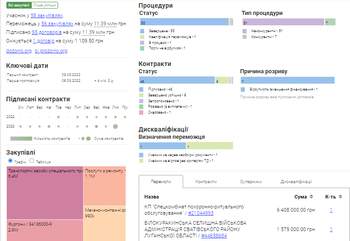
Task: Click the blue Завершена legend swatch
Action: tap(142, 31)
